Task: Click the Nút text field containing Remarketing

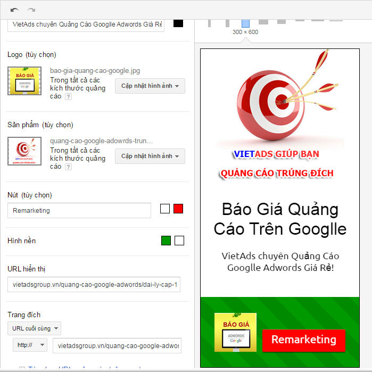Action: (79, 211)
